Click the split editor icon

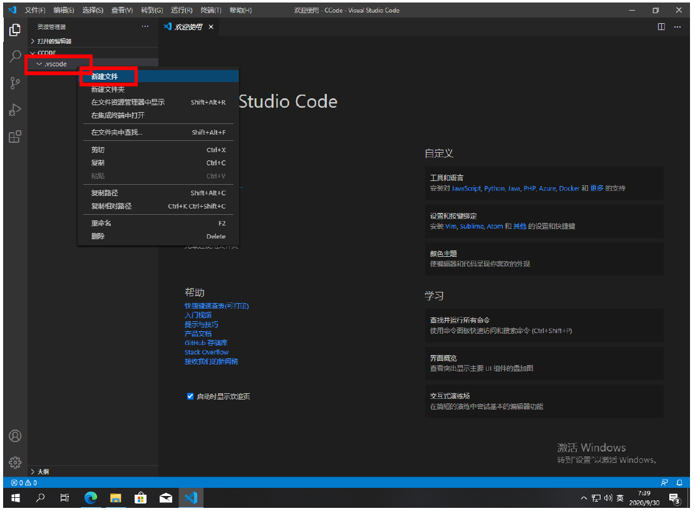click(x=661, y=27)
